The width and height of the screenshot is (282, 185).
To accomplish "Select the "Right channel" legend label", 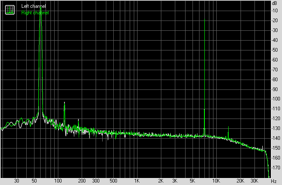I will pos(35,13).
